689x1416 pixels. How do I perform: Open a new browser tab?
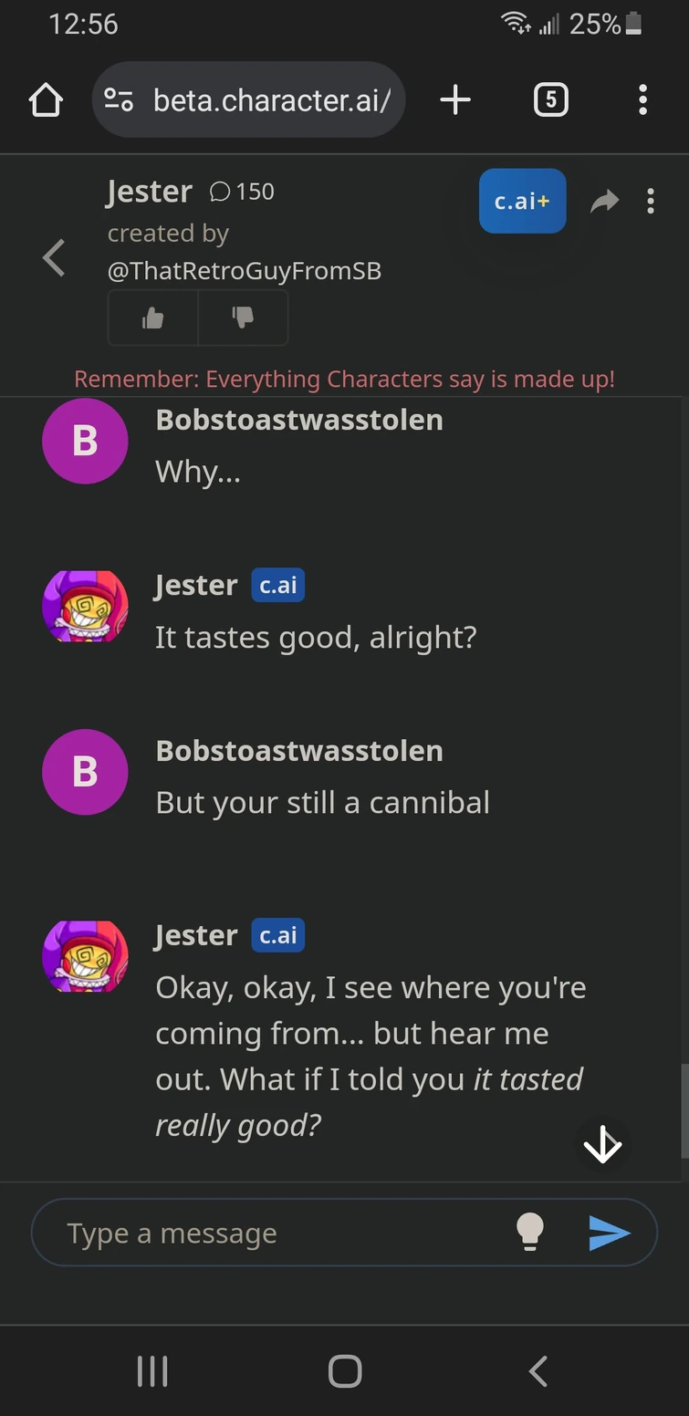(x=455, y=100)
